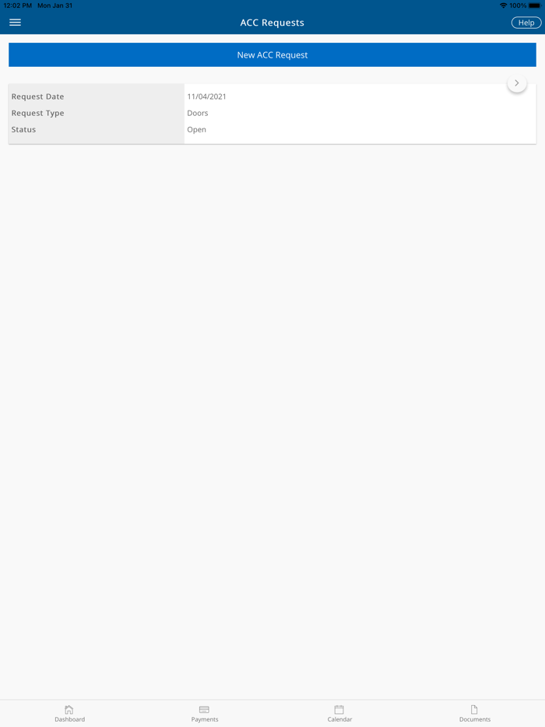
Task: Click the Documents page icon
Action: coord(474,709)
